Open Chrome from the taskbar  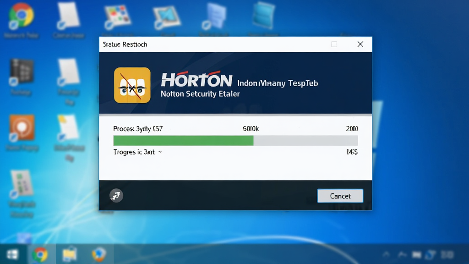(40, 254)
